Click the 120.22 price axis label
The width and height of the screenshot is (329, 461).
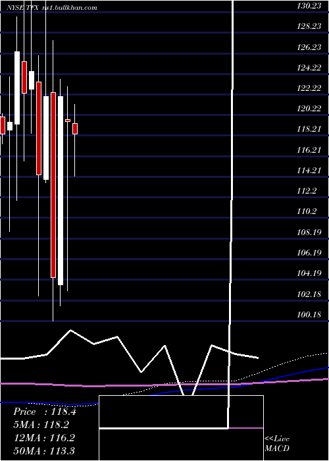[x=309, y=109]
